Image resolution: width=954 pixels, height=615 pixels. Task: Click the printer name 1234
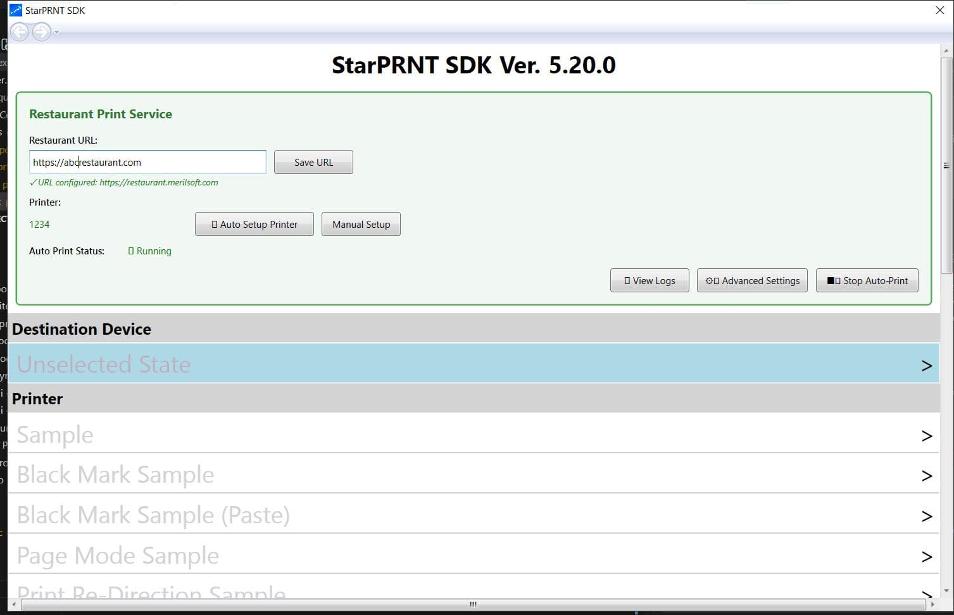[39, 224]
